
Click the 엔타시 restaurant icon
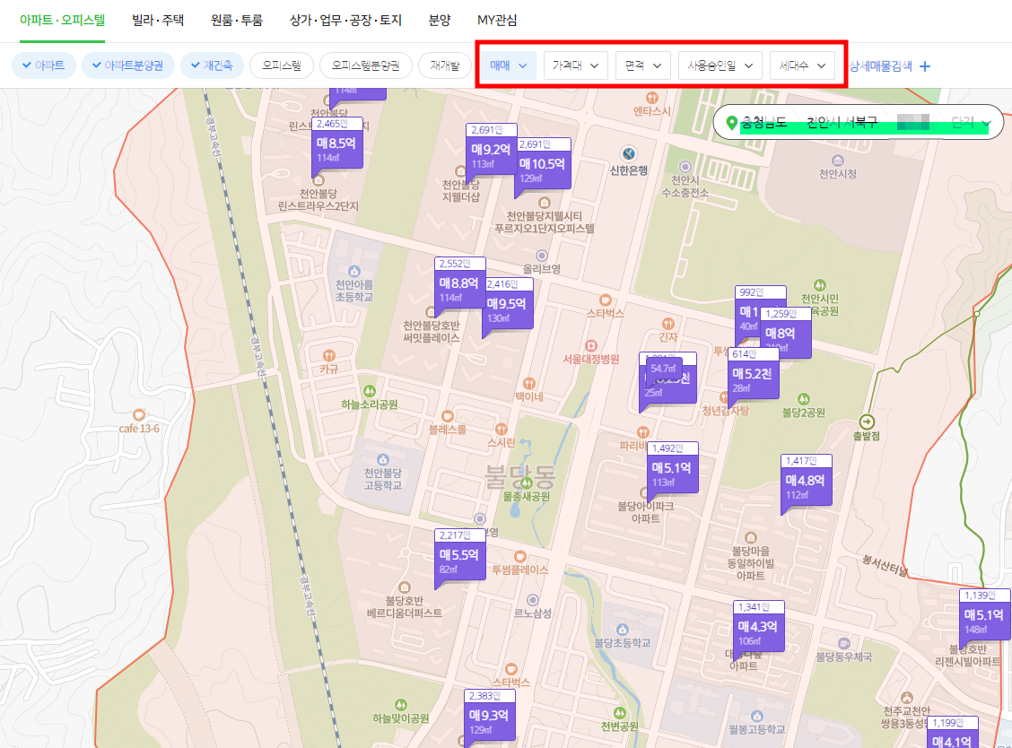pos(652,98)
